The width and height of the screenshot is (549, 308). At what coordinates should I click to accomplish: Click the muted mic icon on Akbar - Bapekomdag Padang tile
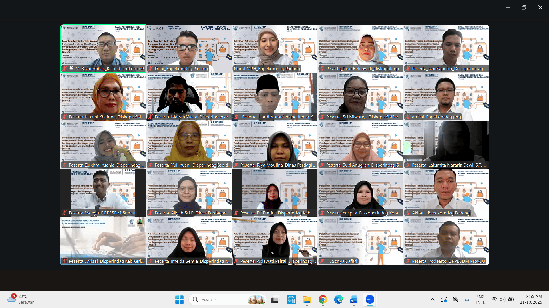tap(408, 213)
